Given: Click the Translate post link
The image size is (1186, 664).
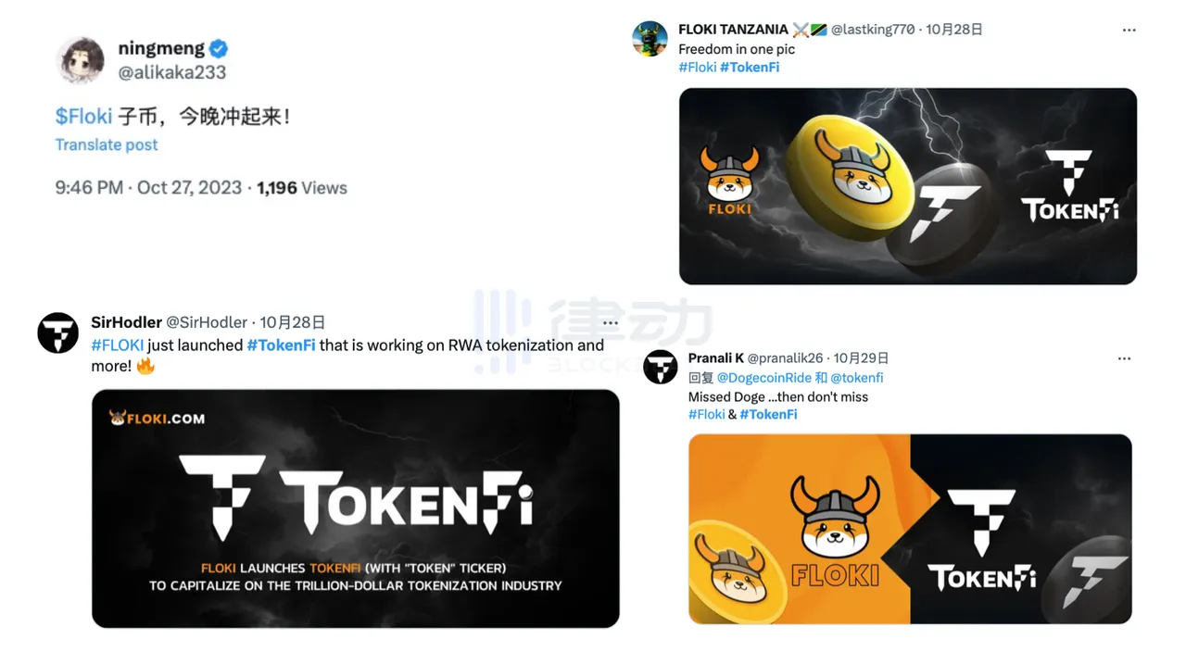Looking at the screenshot, I should 107,144.
